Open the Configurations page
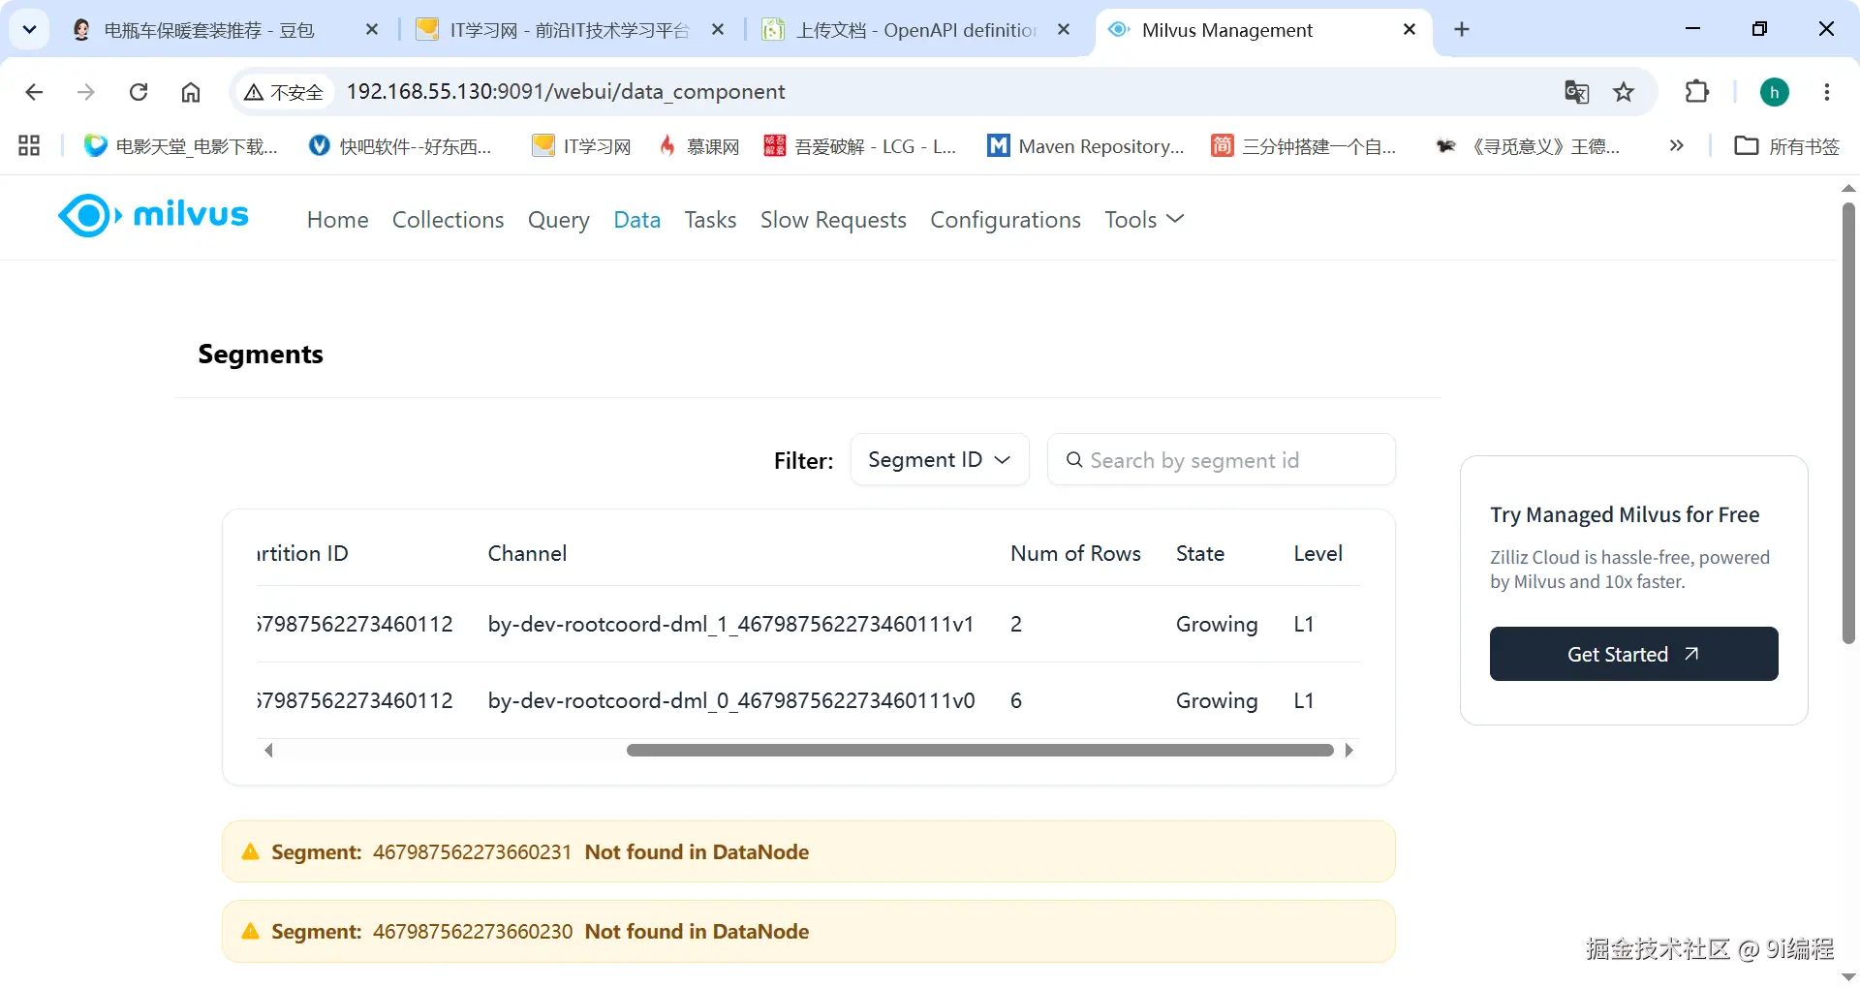The width and height of the screenshot is (1860, 988). pos(1006,220)
